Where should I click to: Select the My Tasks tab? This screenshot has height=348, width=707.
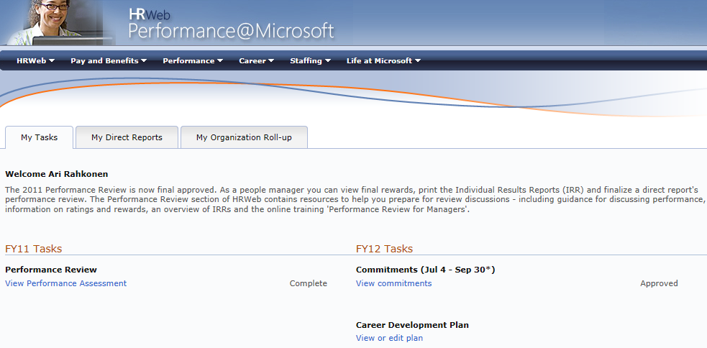(x=40, y=137)
